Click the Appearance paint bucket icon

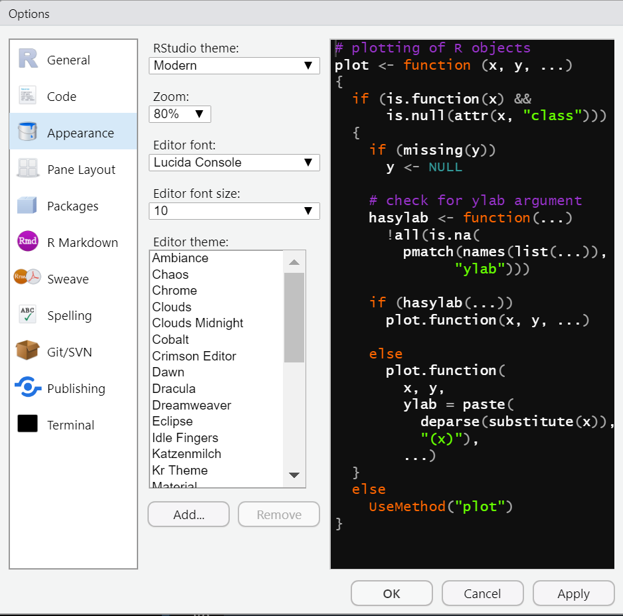click(27, 131)
